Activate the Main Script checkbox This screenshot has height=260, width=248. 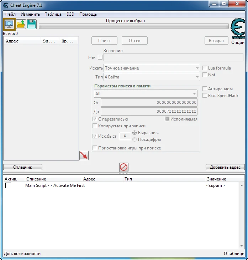pyautogui.click(x=8, y=185)
